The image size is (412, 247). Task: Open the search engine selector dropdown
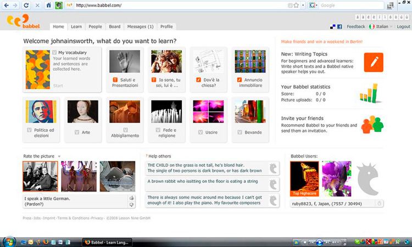314,5
